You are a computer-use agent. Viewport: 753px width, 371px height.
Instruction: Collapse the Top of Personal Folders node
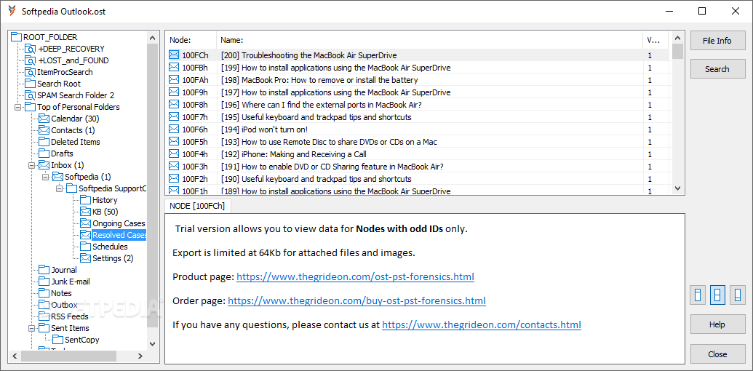(18, 107)
